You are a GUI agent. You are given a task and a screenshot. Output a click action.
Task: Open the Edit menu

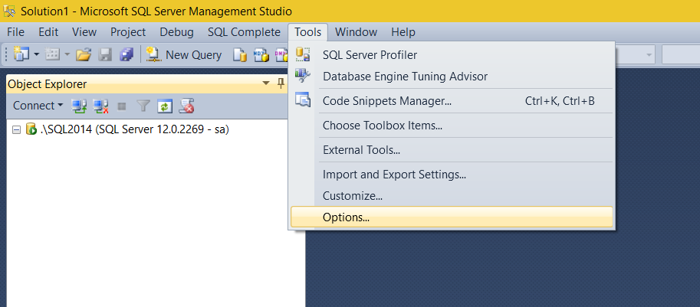(48, 32)
